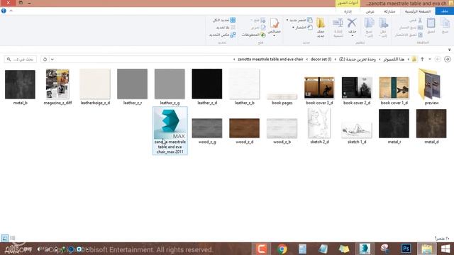Image resolution: width=454 pixels, height=255 pixels.
Task: Switch to the Home (الصفحة الرئيسية) ribbon tab
Action: [418, 11]
